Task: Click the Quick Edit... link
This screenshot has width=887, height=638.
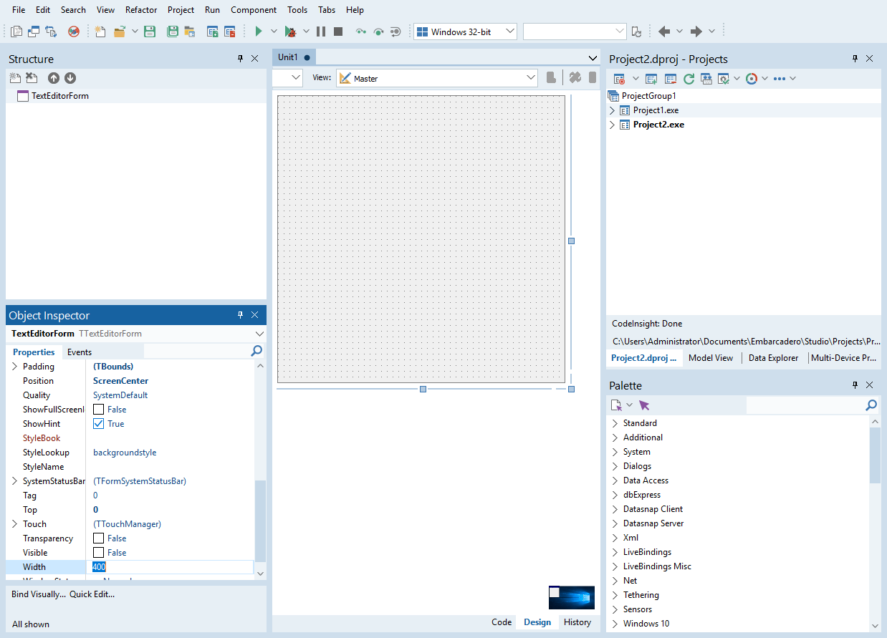Action: [x=92, y=594]
